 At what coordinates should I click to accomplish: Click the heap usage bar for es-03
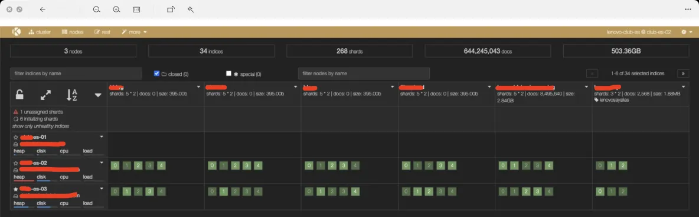point(24,207)
